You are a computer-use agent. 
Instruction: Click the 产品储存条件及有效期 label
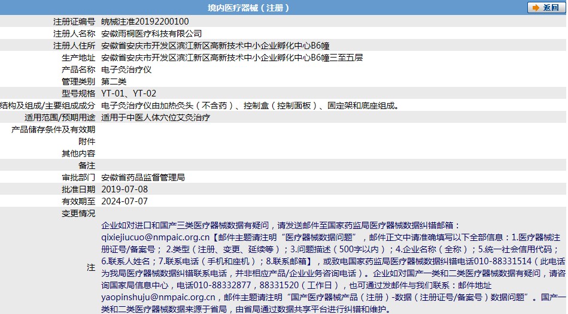click(x=53, y=129)
